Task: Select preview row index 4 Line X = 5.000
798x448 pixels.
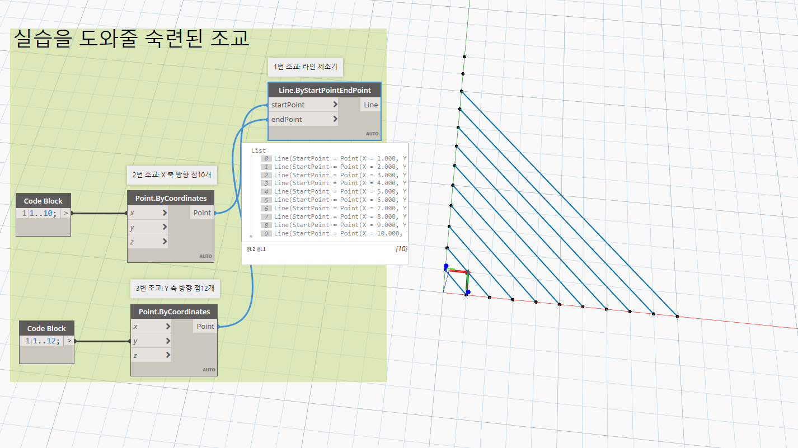Action: (334, 191)
